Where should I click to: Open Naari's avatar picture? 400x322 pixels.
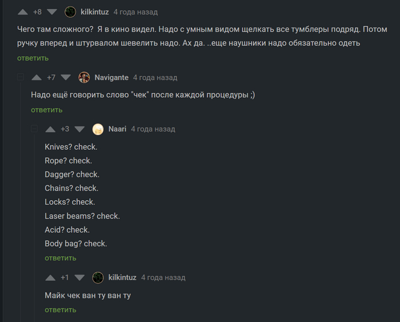coord(98,129)
